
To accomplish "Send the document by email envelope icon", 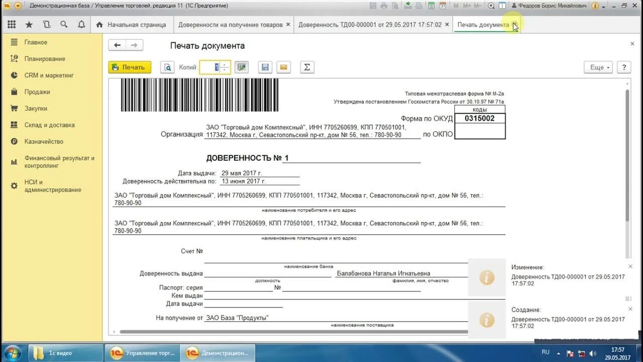I will [x=284, y=67].
